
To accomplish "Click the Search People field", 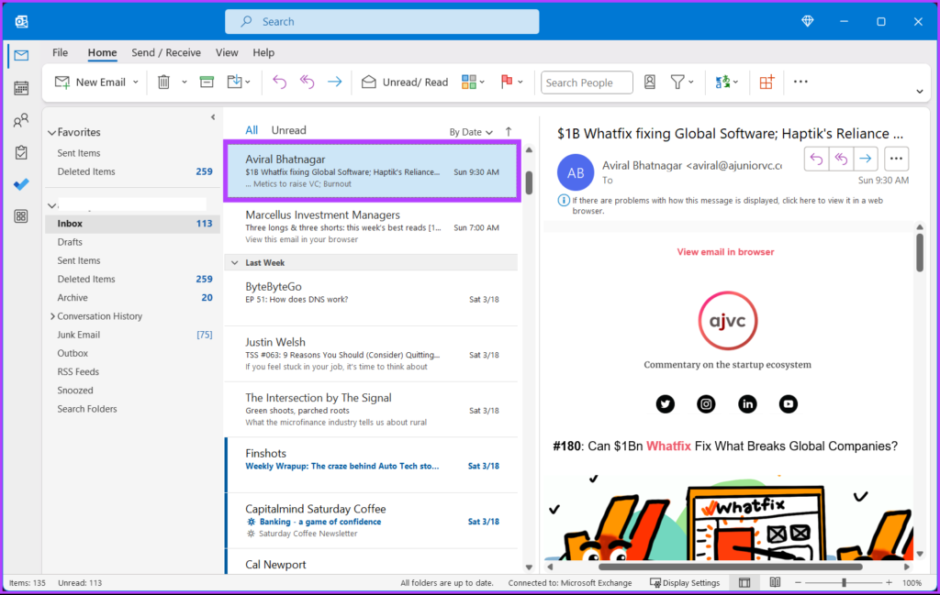I will 587,83.
